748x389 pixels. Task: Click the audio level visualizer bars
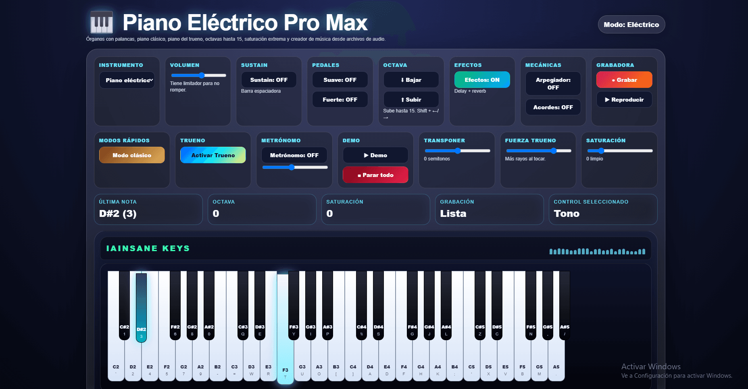597,251
